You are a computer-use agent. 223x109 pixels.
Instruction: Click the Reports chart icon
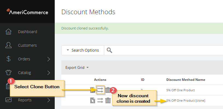[8, 100]
